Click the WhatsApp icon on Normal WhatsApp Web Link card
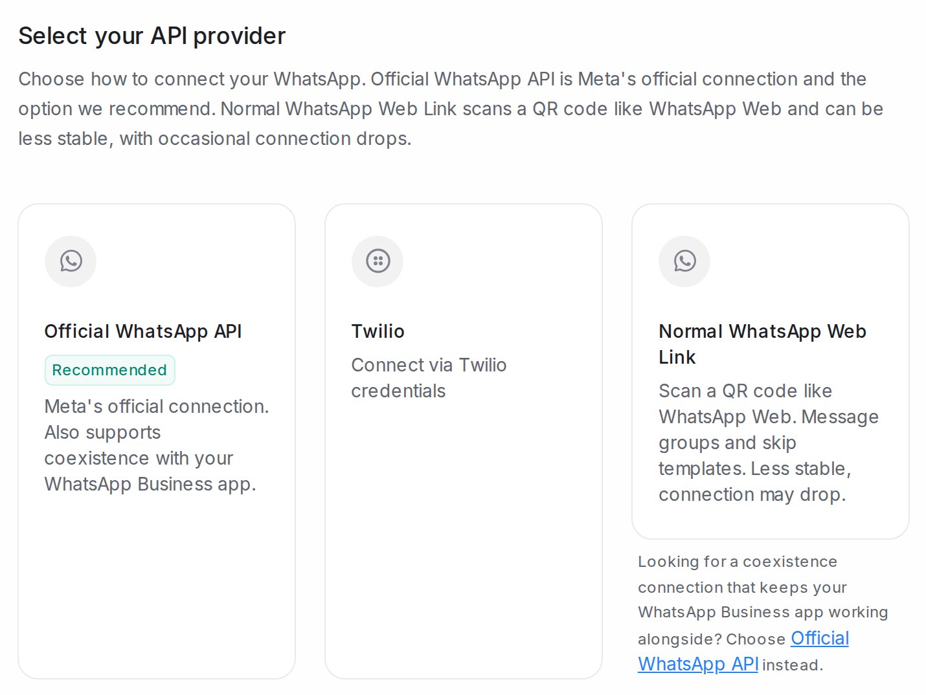This screenshot has width=926, height=695. pyautogui.click(x=684, y=261)
